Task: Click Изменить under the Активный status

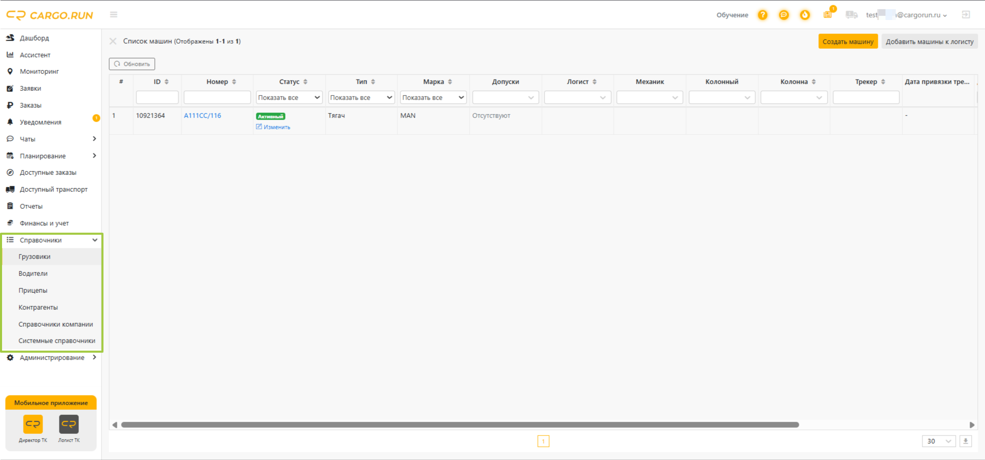Action: point(273,127)
